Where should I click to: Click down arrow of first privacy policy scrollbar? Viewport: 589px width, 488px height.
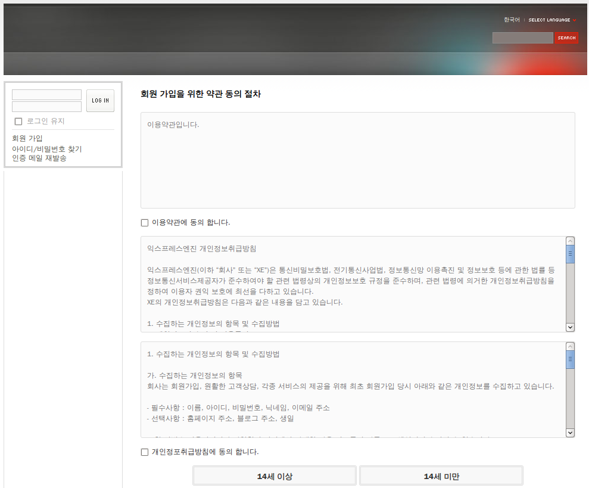click(570, 327)
